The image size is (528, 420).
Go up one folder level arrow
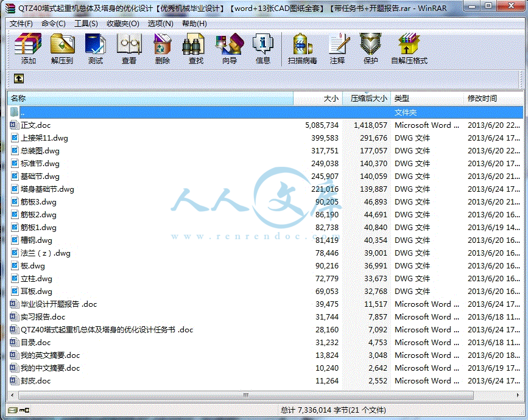18,79
